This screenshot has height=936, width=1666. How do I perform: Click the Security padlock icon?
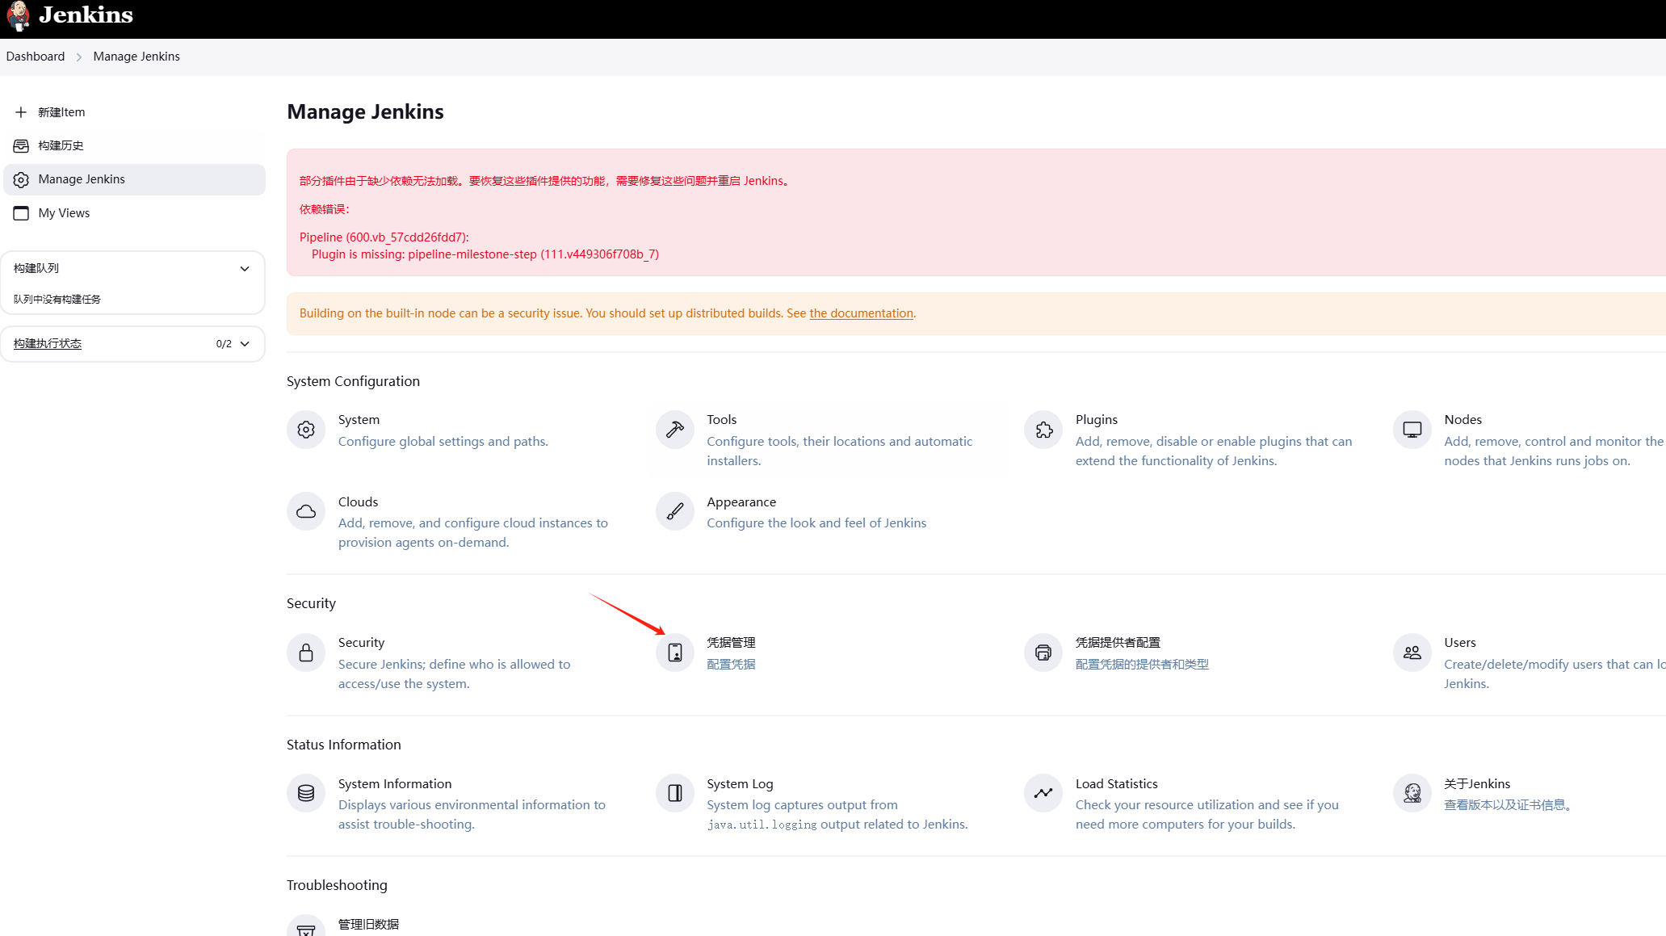[306, 653]
